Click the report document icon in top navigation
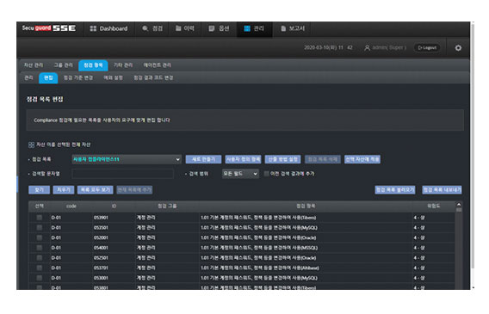This screenshot has width=489, height=314. tap(283, 28)
